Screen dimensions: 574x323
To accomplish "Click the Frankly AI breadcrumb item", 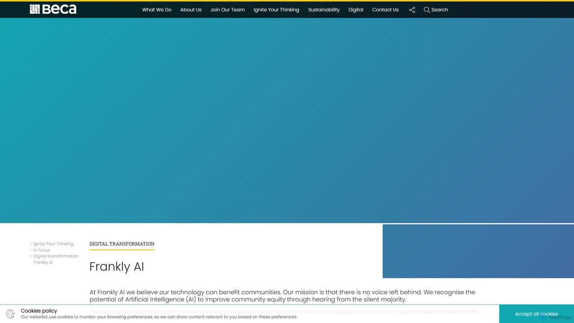I will coord(43,262).
